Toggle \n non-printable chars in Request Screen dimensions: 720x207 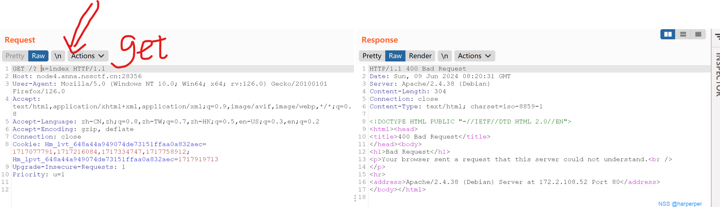click(58, 56)
